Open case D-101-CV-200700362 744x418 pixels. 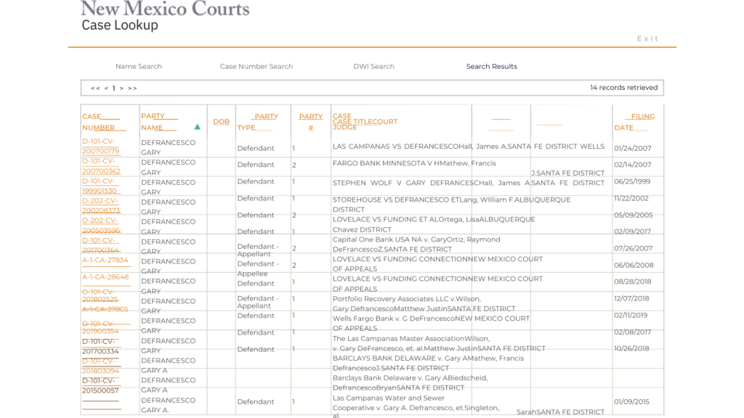100,166
